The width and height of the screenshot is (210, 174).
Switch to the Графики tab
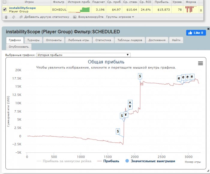(x=15, y=40)
